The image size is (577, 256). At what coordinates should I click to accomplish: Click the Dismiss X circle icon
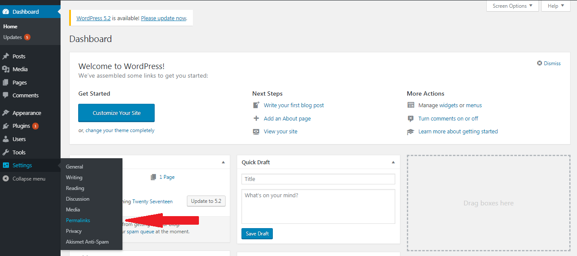point(540,63)
